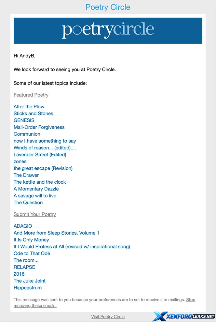Open The kettle and the clock

(x=40, y=182)
